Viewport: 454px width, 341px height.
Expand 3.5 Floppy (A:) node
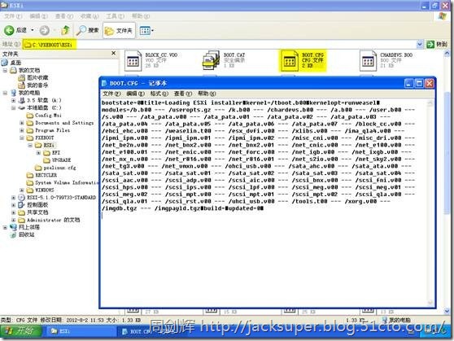(x=13, y=100)
